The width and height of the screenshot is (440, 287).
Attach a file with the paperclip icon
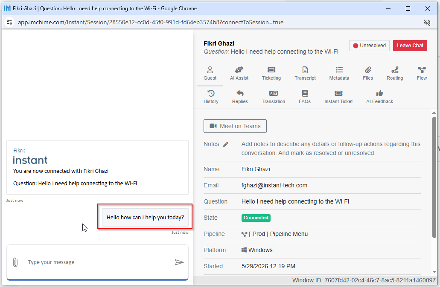(15, 262)
